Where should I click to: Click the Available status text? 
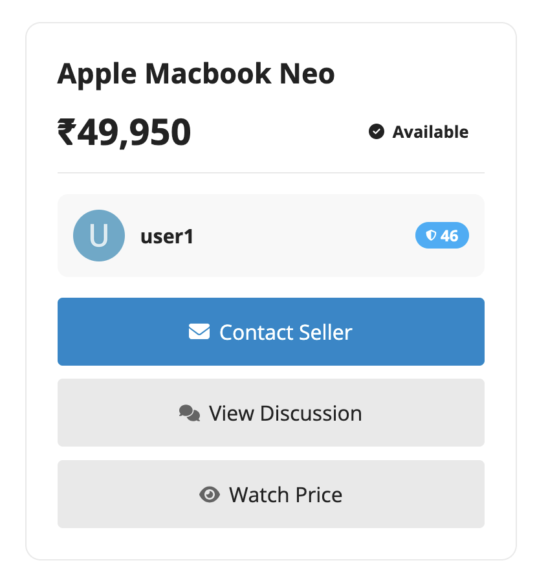(x=430, y=132)
